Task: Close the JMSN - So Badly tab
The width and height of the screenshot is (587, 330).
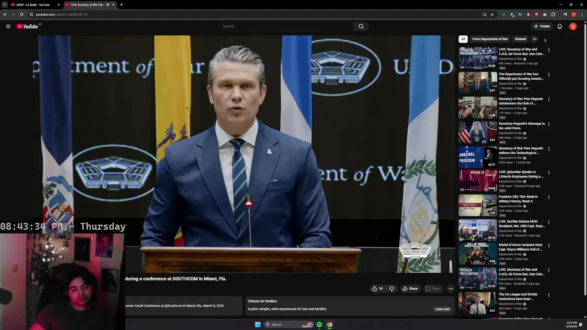Action: [59, 5]
